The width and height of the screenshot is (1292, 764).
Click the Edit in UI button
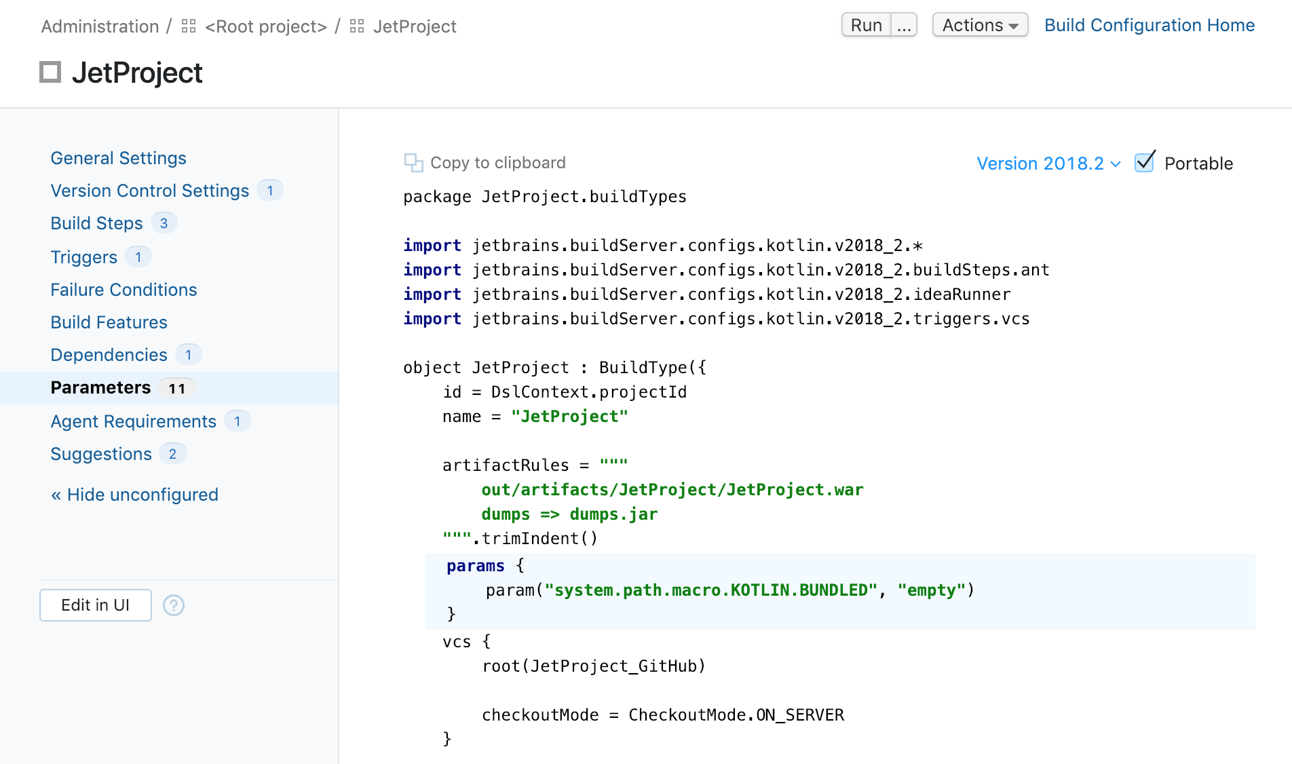96,605
